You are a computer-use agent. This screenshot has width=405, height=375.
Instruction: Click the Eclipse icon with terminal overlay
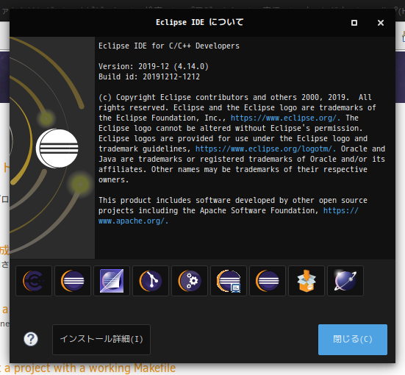pos(229,281)
